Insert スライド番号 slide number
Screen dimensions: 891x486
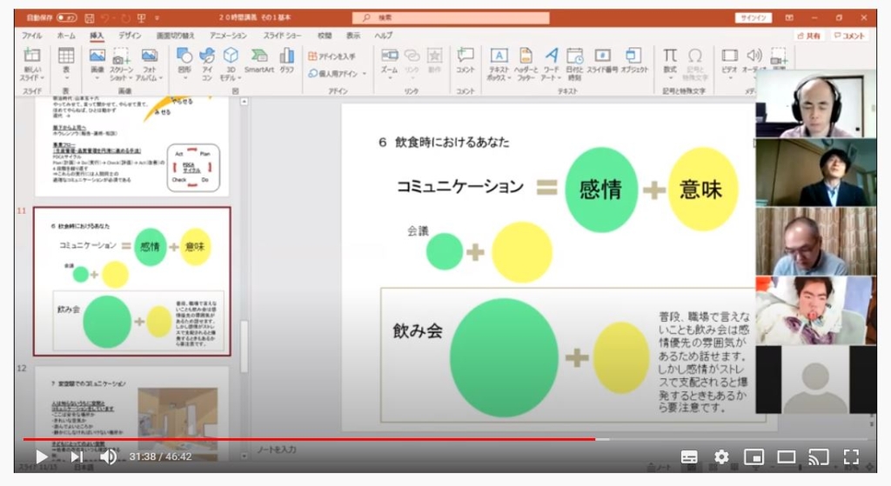click(x=602, y=60)
